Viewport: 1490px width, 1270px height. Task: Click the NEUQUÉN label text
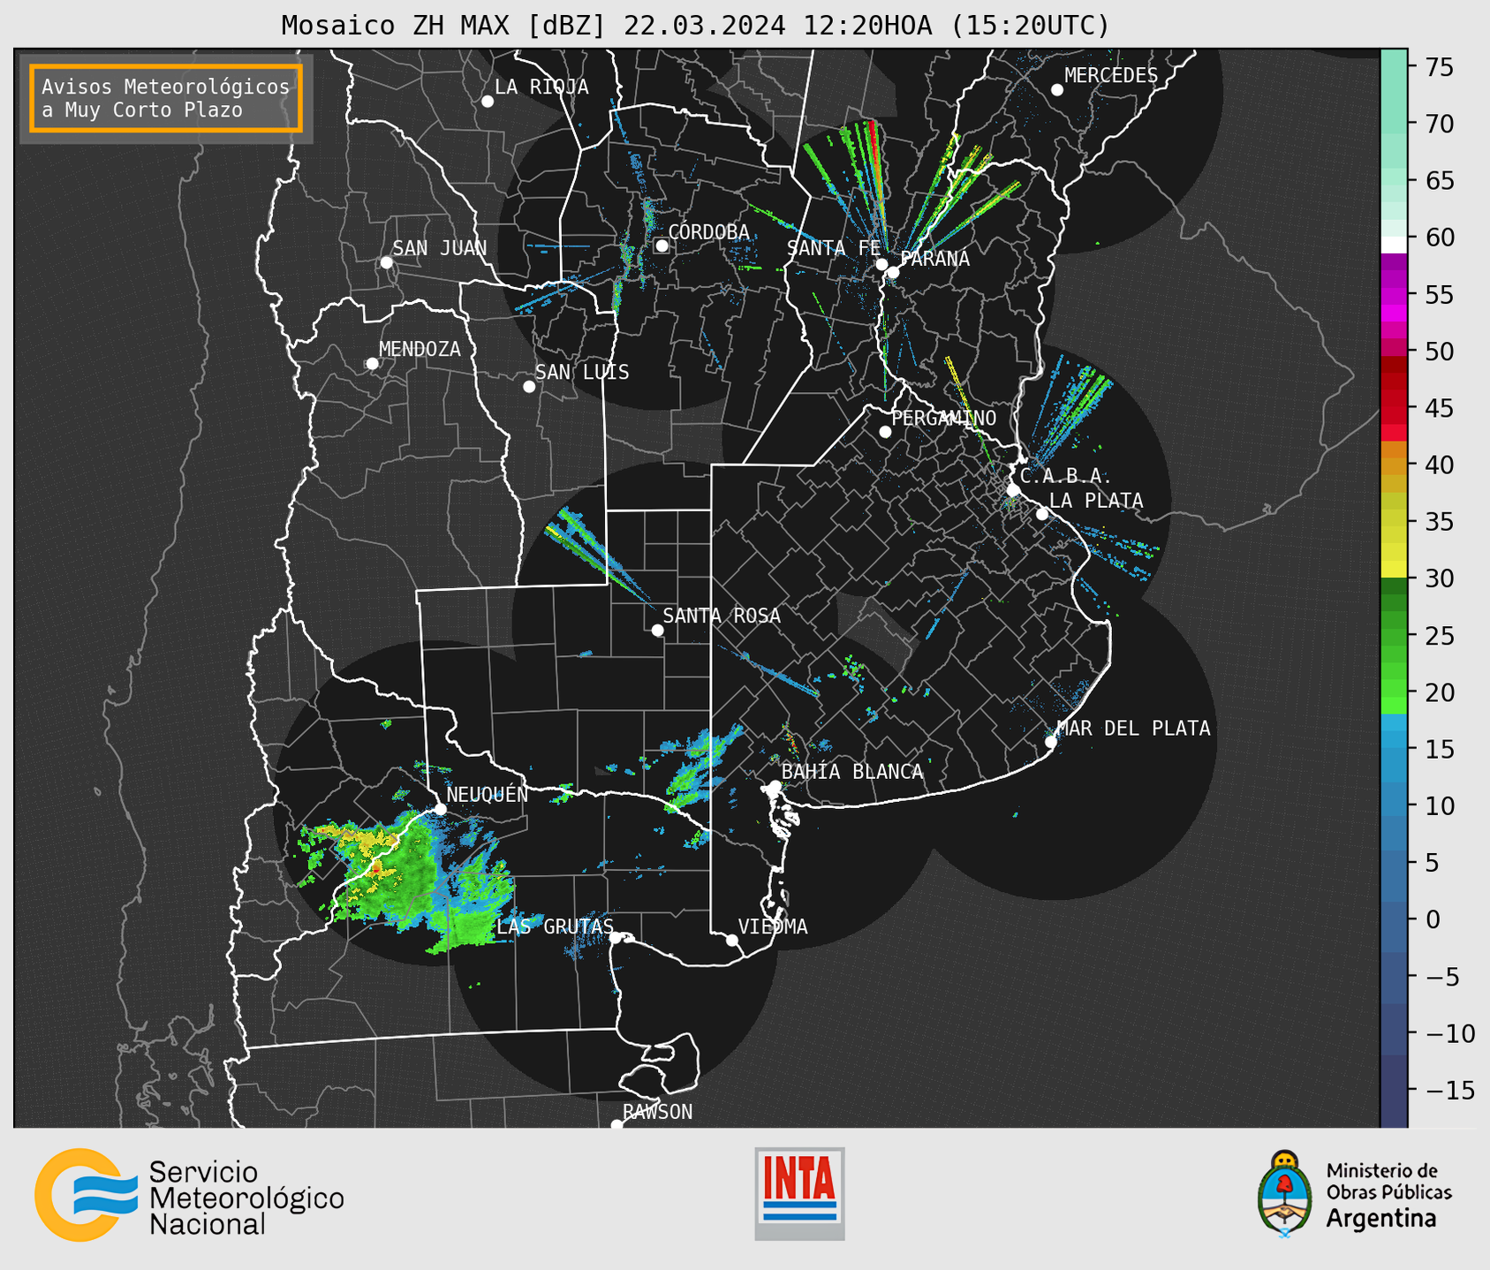[487, 795]
